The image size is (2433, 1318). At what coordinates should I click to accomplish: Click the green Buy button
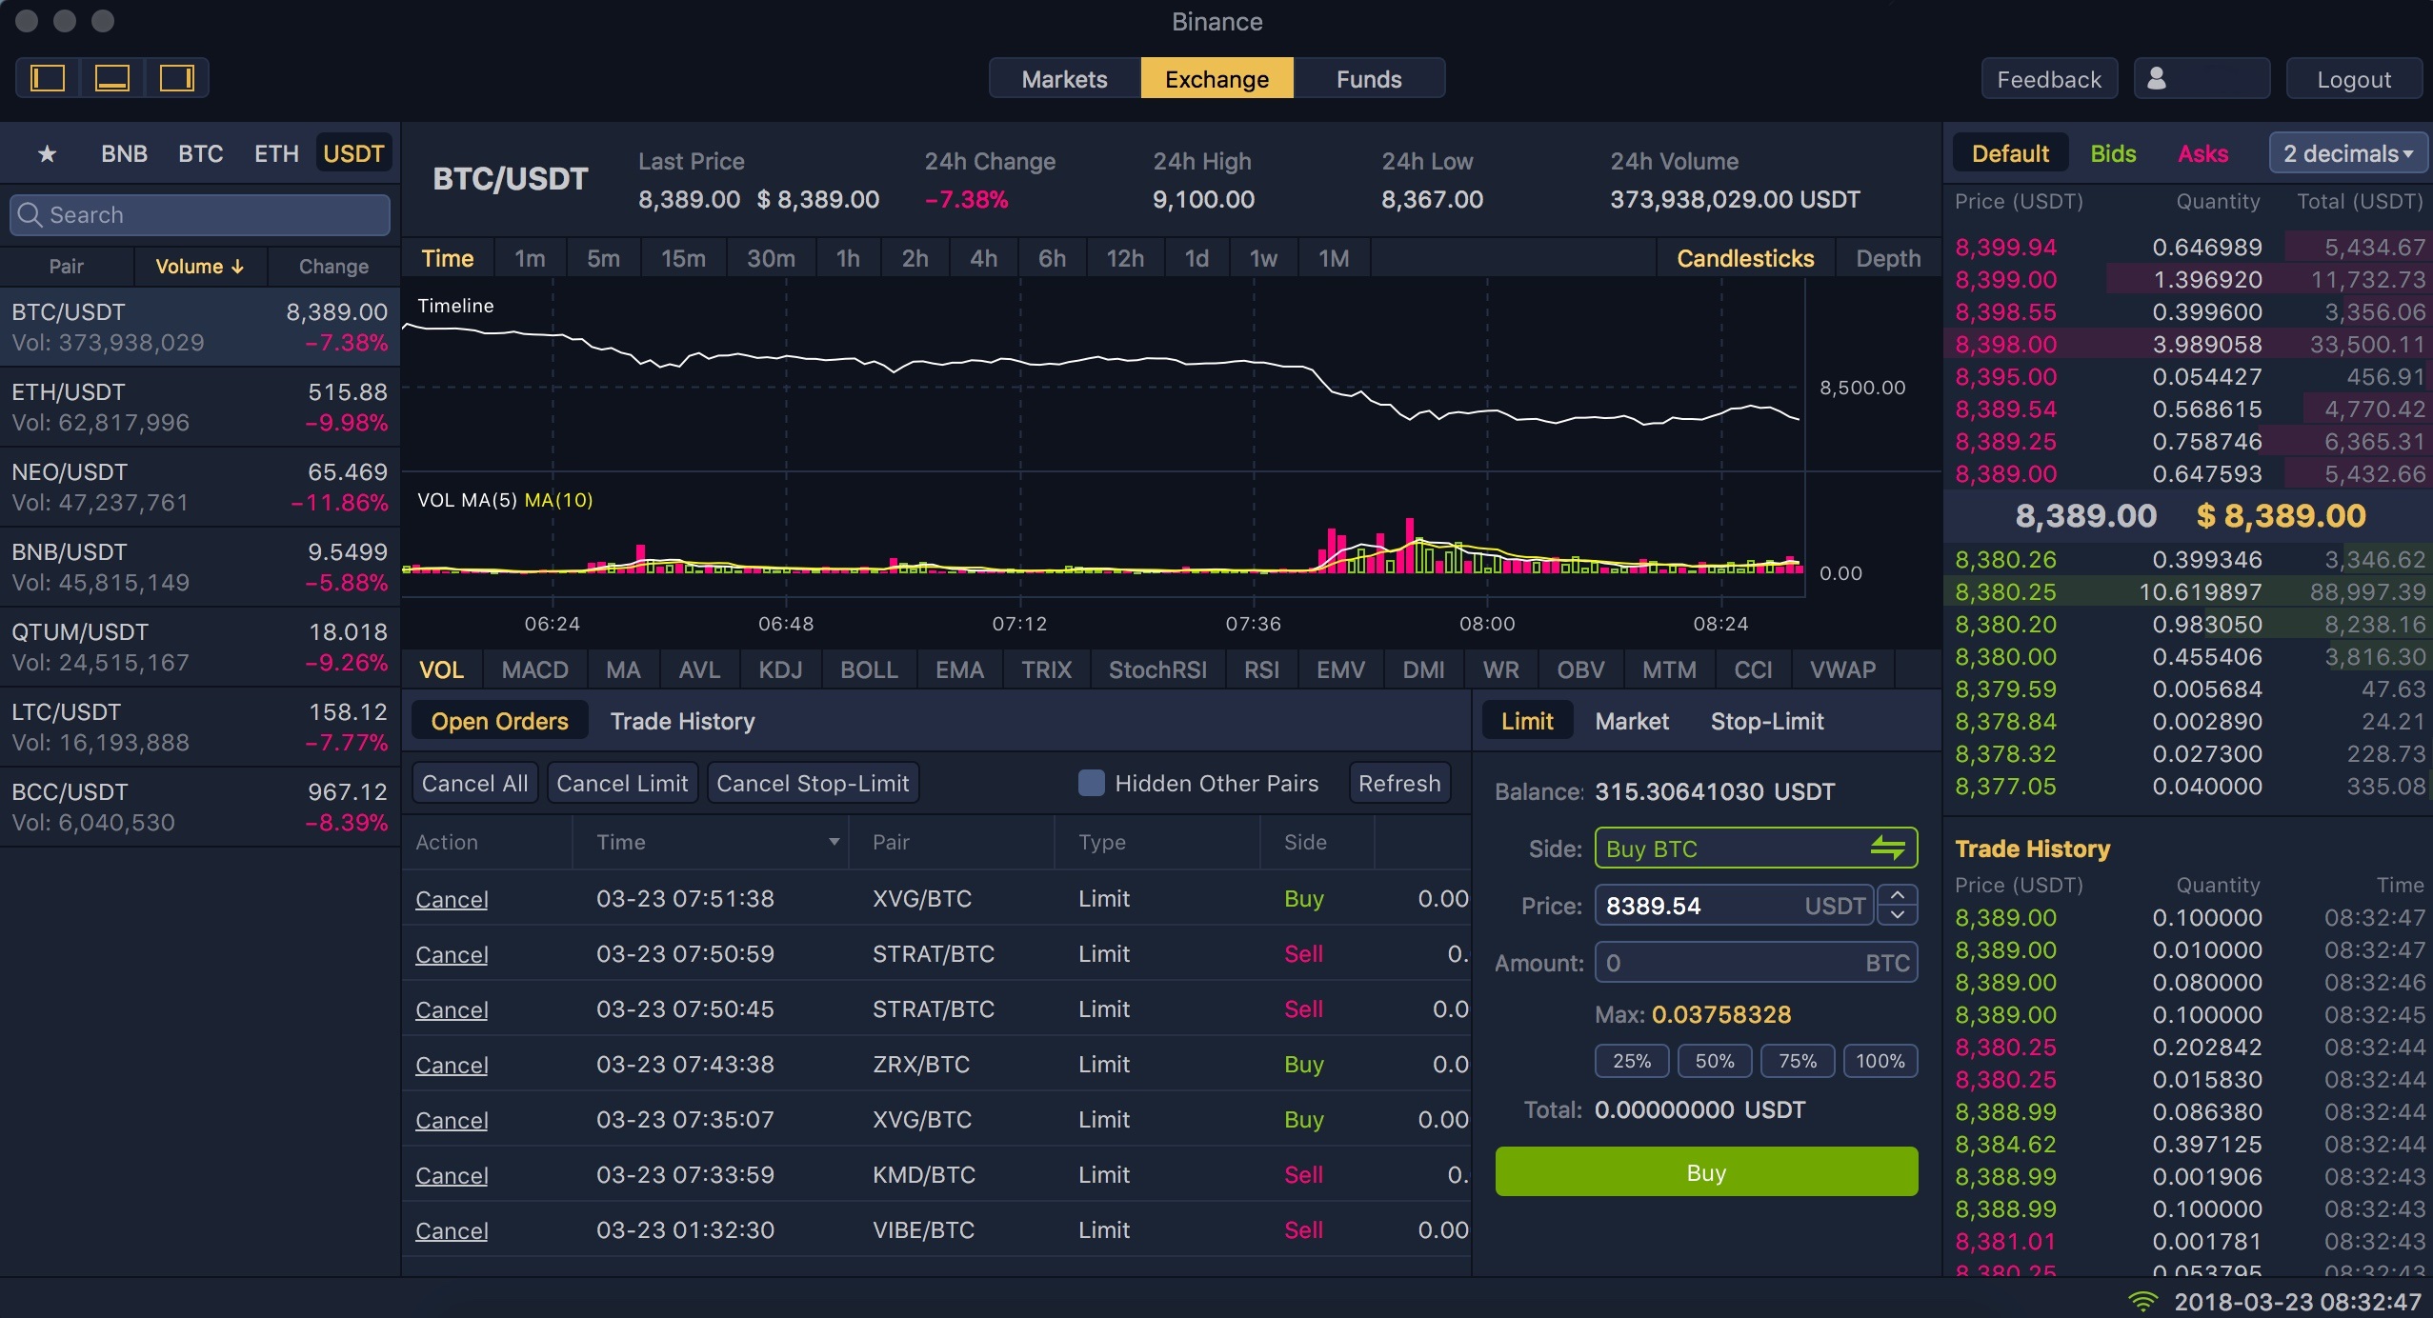1706,1171
